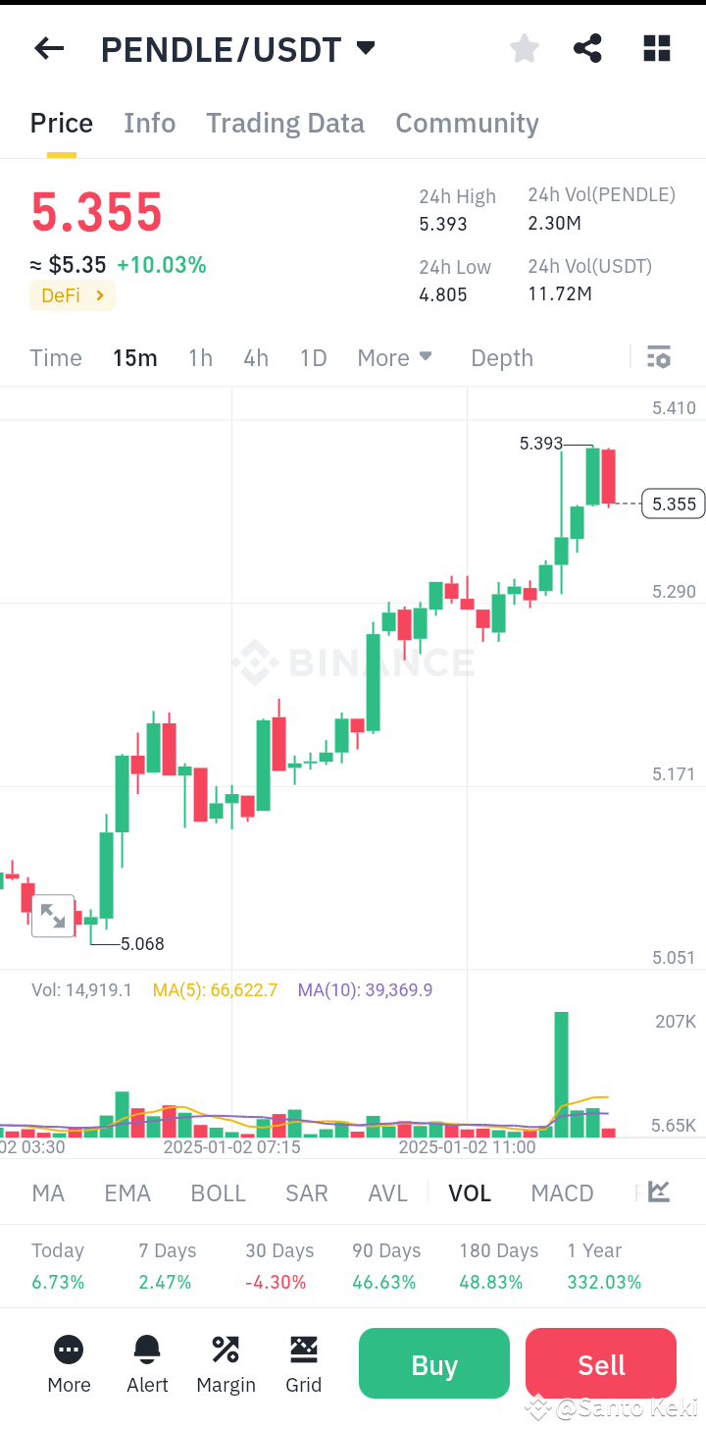Open the Community tab

[x=467, y=123]
